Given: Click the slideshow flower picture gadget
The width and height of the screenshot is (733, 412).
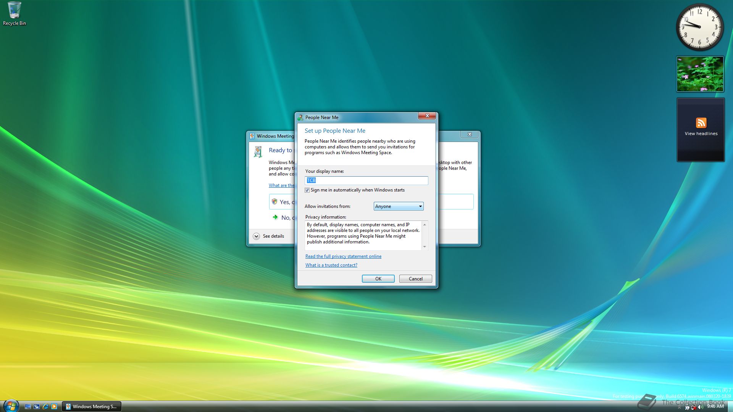Looking at the screenshot, I should pyautogui.click(x=700, y=74).
